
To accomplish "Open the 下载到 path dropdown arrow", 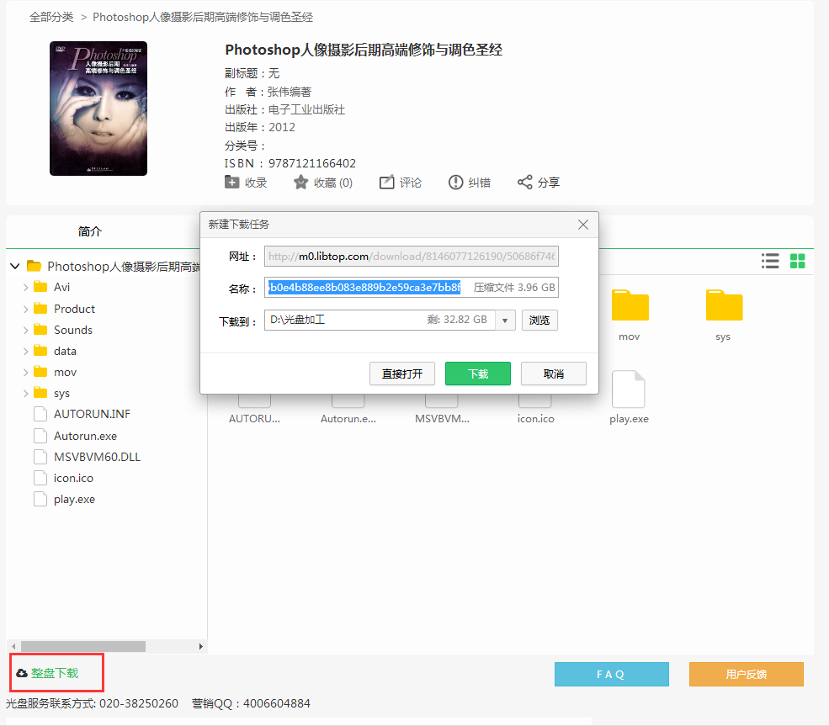I will pyautogui.click(x=506, y=321).
